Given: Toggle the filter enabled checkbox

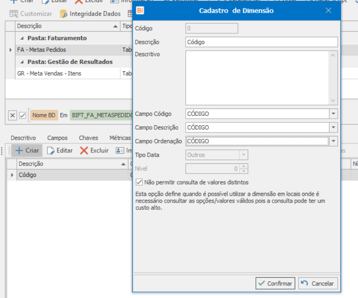Looking at the screenshot, I should [x=23, y=116].
